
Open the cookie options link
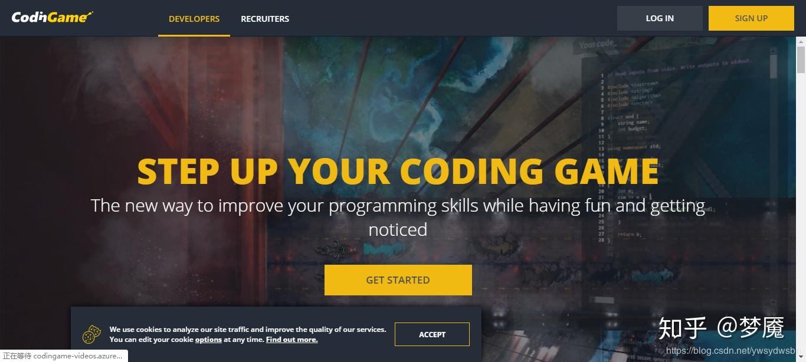[208, 340]
